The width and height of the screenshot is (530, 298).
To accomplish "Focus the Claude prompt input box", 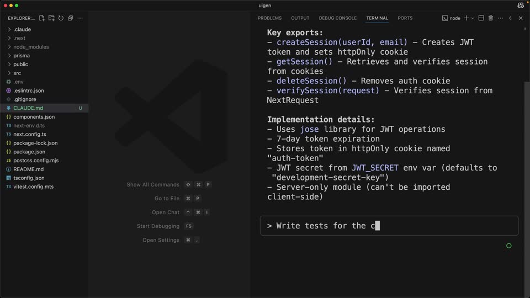I will 389,226.
